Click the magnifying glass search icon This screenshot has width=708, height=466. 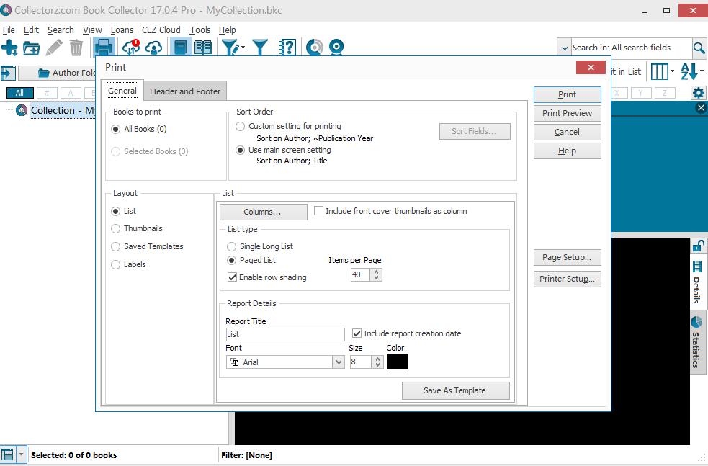699,48
